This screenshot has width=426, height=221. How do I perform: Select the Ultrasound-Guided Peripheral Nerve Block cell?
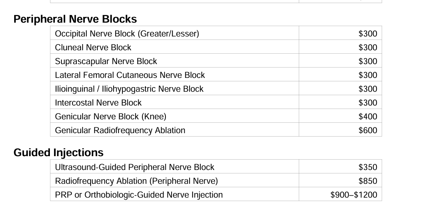coord(135,167)
